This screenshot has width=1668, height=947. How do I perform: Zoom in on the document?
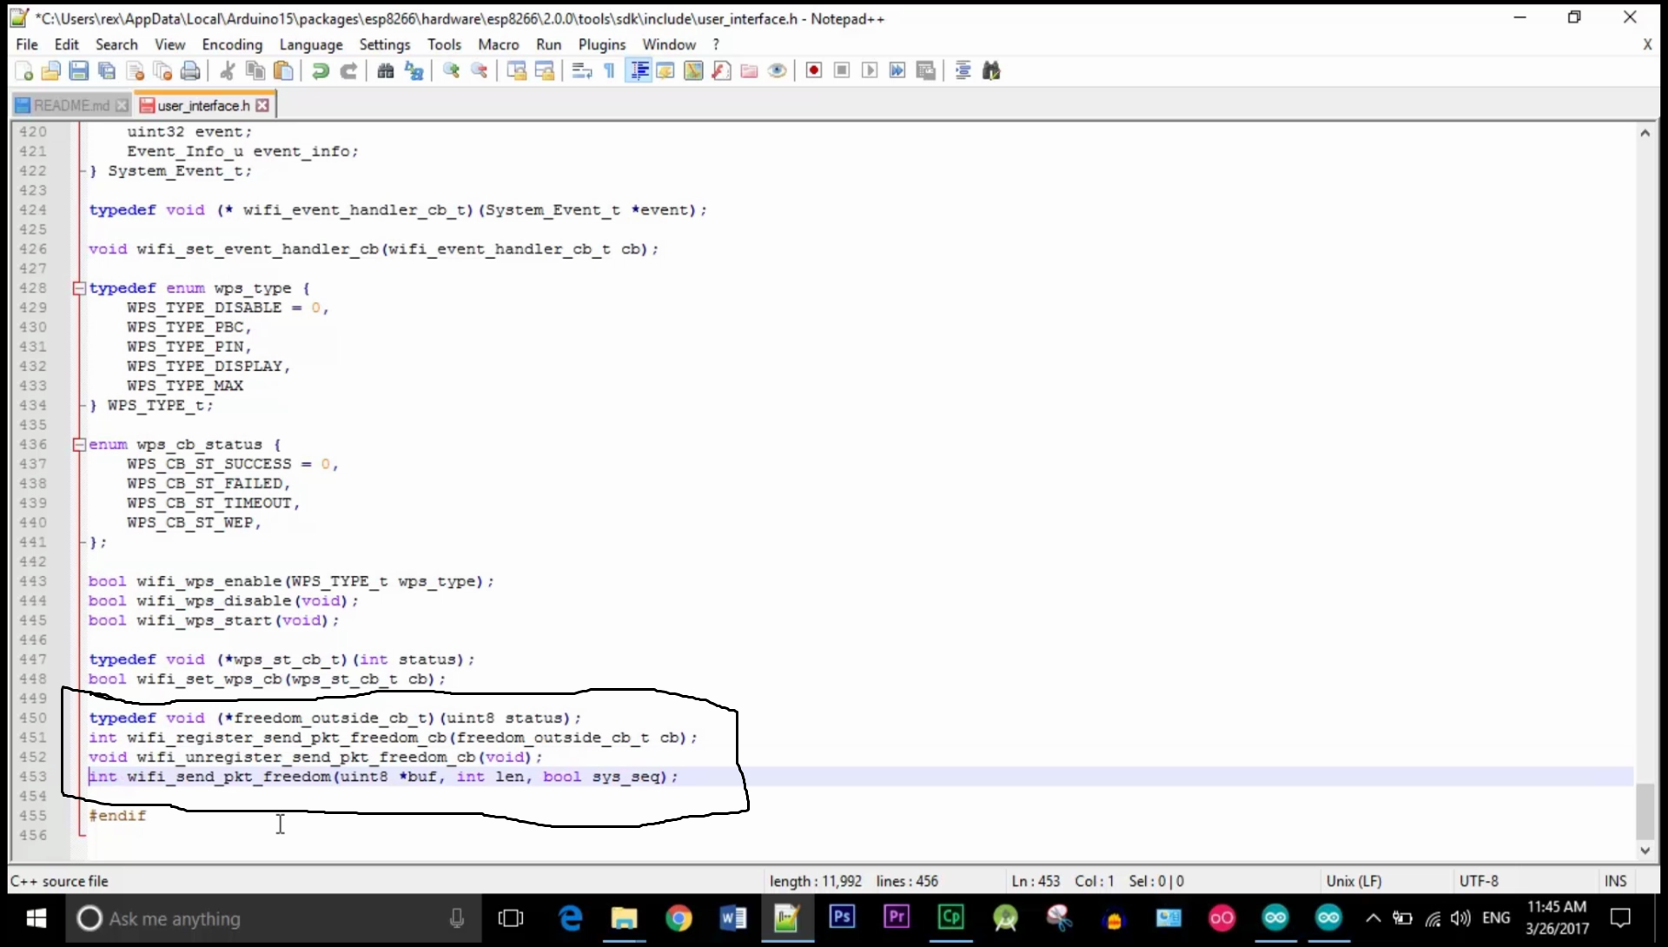(x=451, y=70)
